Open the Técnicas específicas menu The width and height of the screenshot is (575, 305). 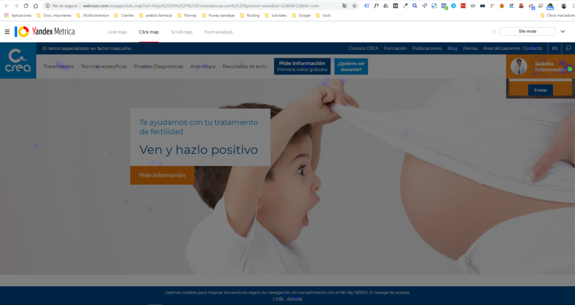104,66
